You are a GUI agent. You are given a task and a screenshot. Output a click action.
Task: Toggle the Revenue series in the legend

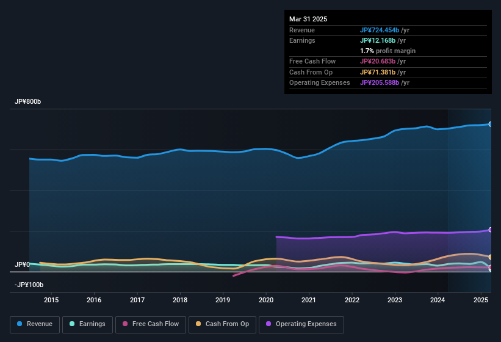coord(35,324)
